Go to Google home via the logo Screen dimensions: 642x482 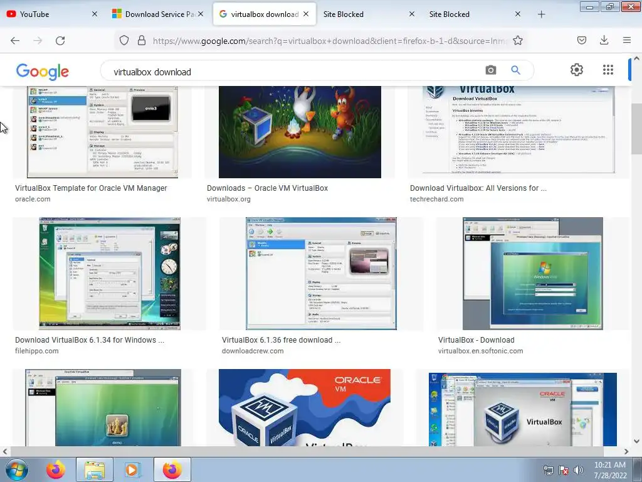point(43,72)
